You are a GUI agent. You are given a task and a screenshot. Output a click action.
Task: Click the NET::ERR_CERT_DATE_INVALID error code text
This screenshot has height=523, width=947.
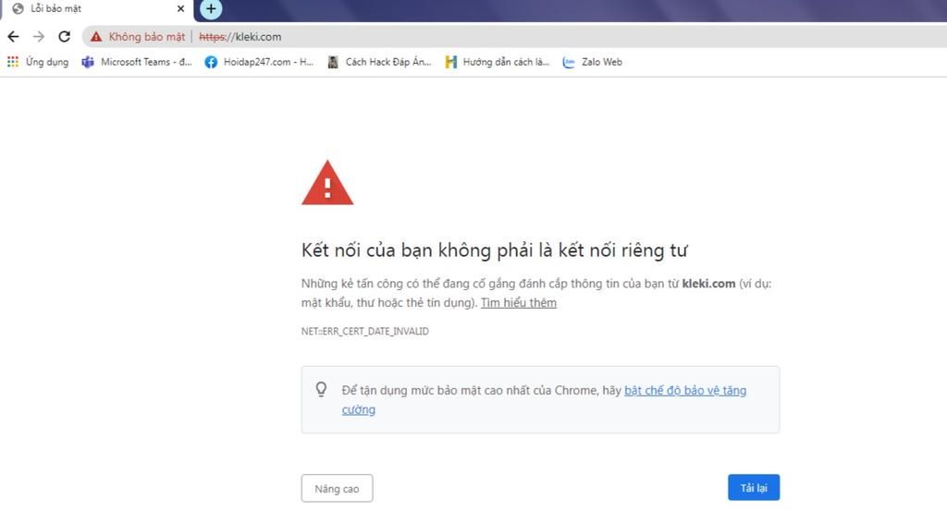[364, 331]
